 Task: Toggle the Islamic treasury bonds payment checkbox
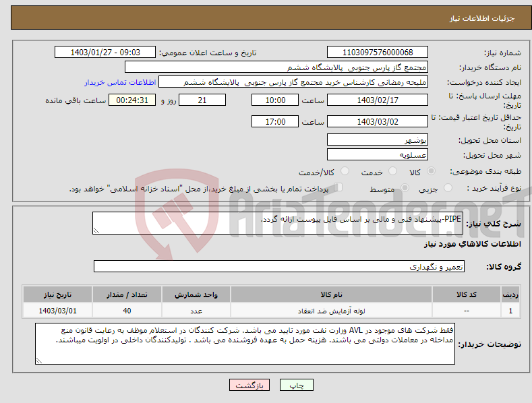(x=338, y=187)
